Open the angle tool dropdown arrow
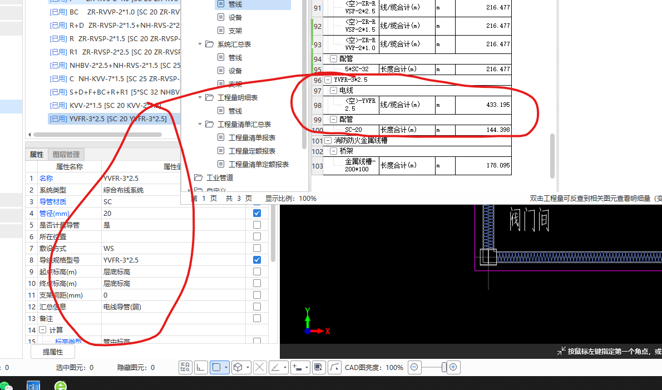The image size is (662, 390). [285, 367]
